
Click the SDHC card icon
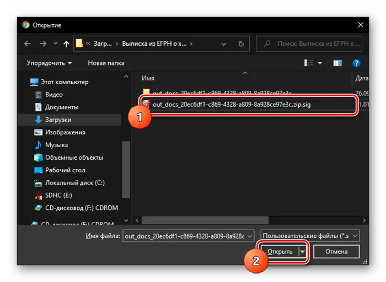[x=38, y=195]
